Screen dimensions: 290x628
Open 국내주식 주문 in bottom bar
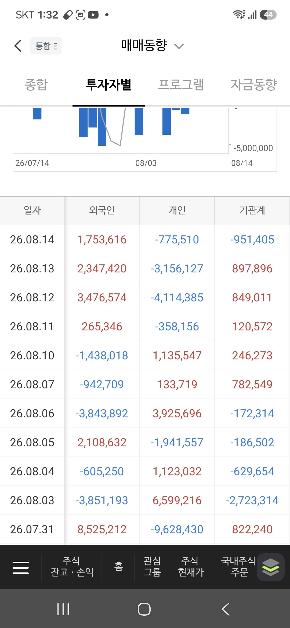coord(238,567)
